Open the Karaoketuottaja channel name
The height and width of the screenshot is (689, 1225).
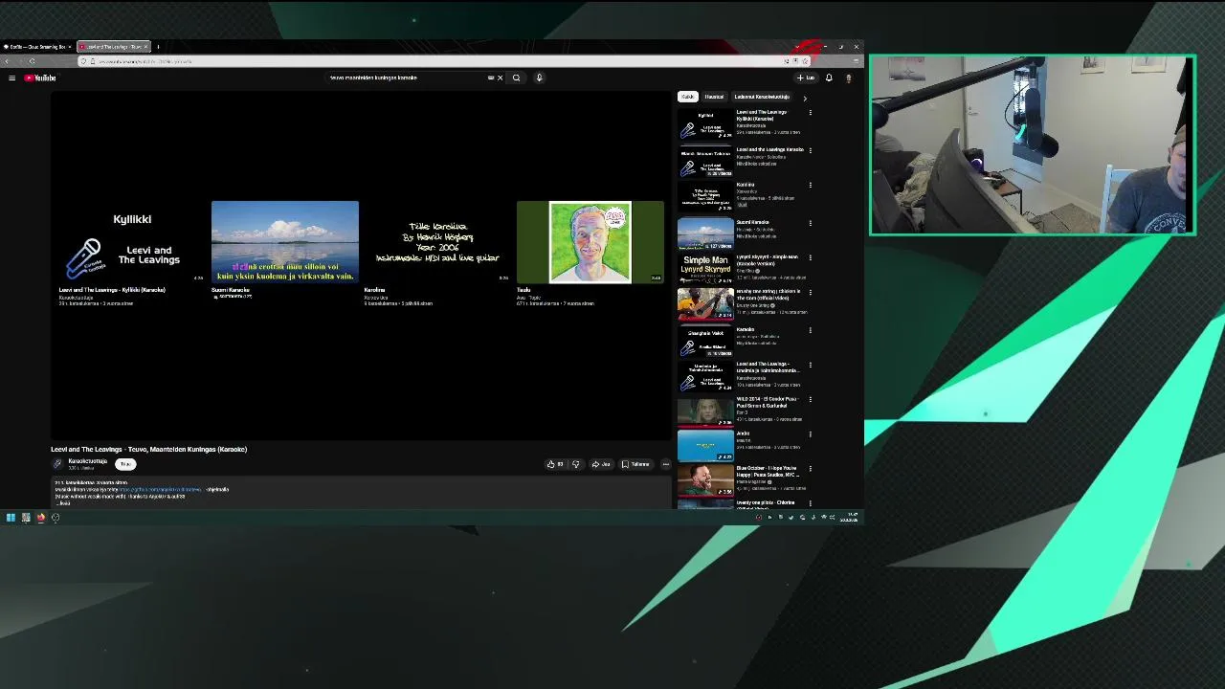click(87, 461)
